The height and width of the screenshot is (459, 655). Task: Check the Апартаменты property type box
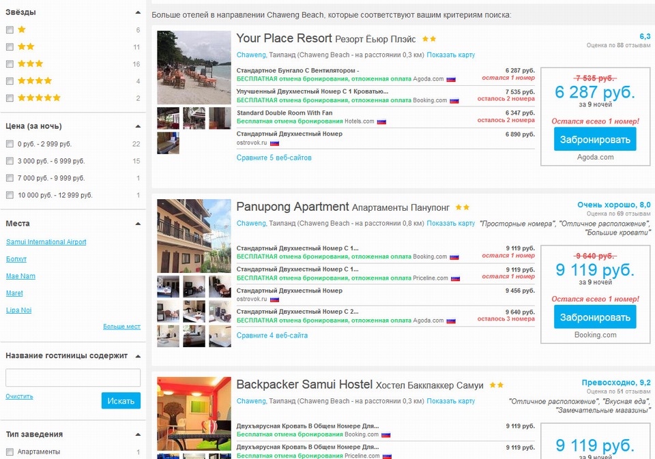(10, 451)
